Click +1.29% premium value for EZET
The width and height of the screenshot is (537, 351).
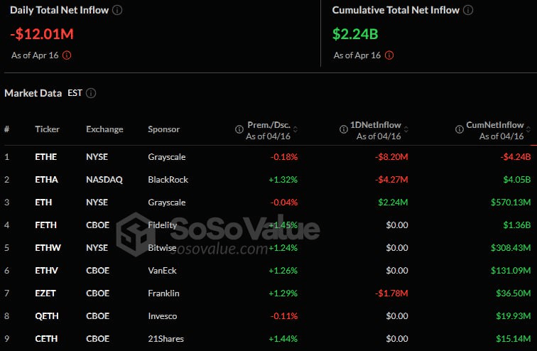point(283,293)
